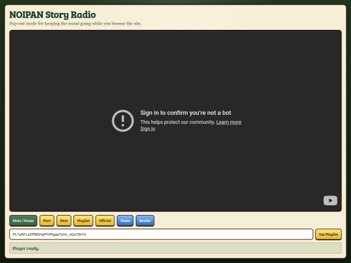Click the Mute / Pause button
Screen dimensions: 351x263
[23, 221]
